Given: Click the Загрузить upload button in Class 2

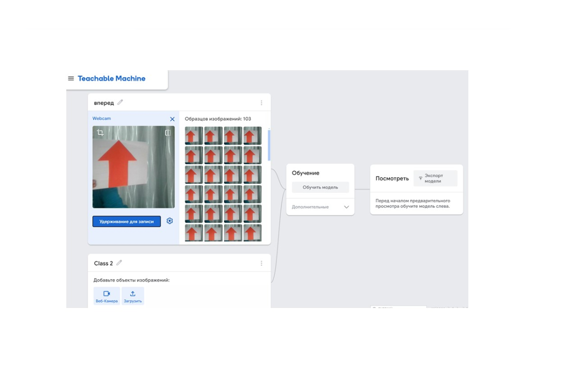Looking at the screenshot, I should 133,296.
